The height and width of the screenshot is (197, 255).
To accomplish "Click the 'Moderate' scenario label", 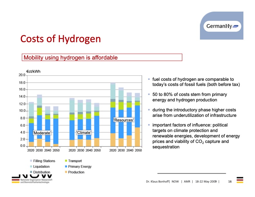I will tap(42, 133).
